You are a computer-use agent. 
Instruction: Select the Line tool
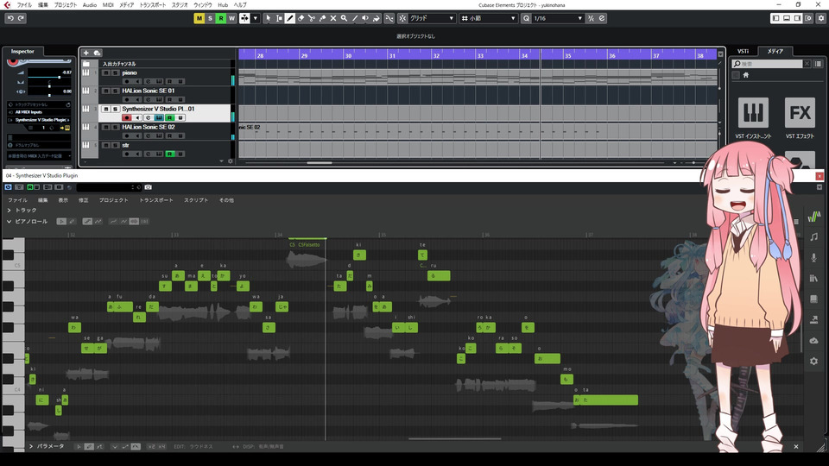point(355,18)
